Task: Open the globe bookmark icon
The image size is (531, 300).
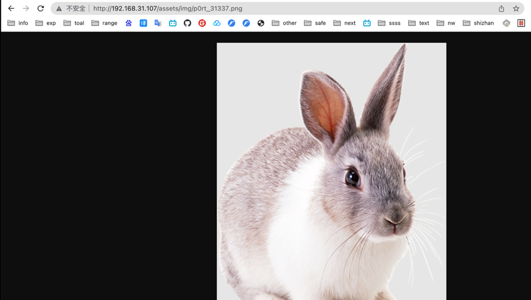Action: (x=261, y=23)
